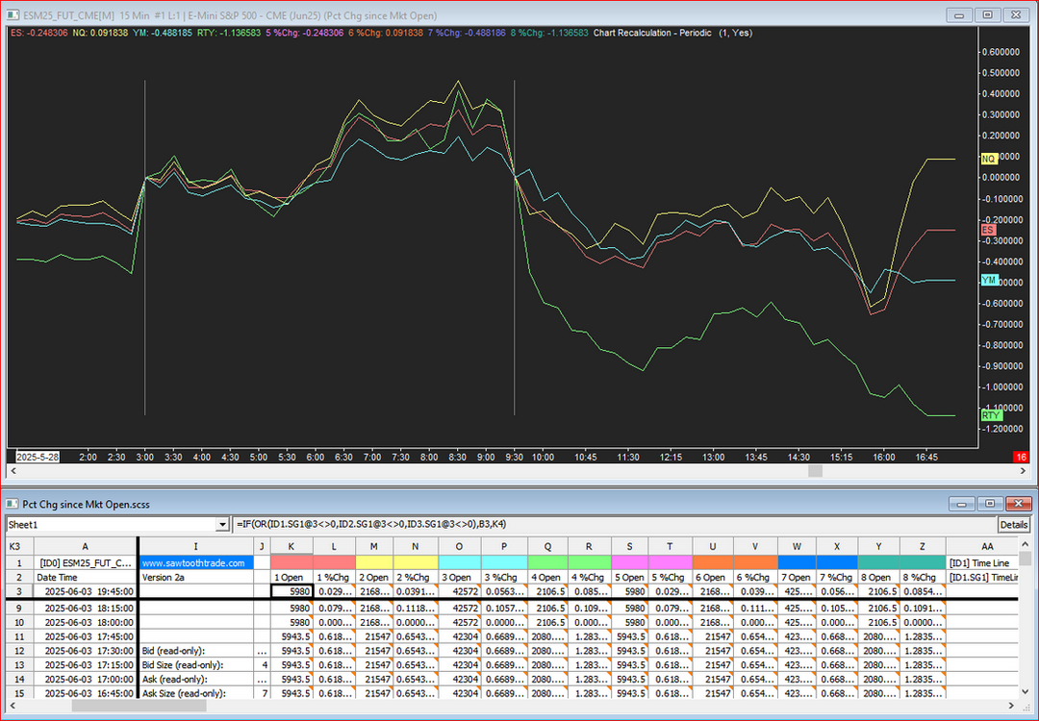This screenshot has width=1039, height=721.
Task: Click the cyan YM price label
Action: 989,281
